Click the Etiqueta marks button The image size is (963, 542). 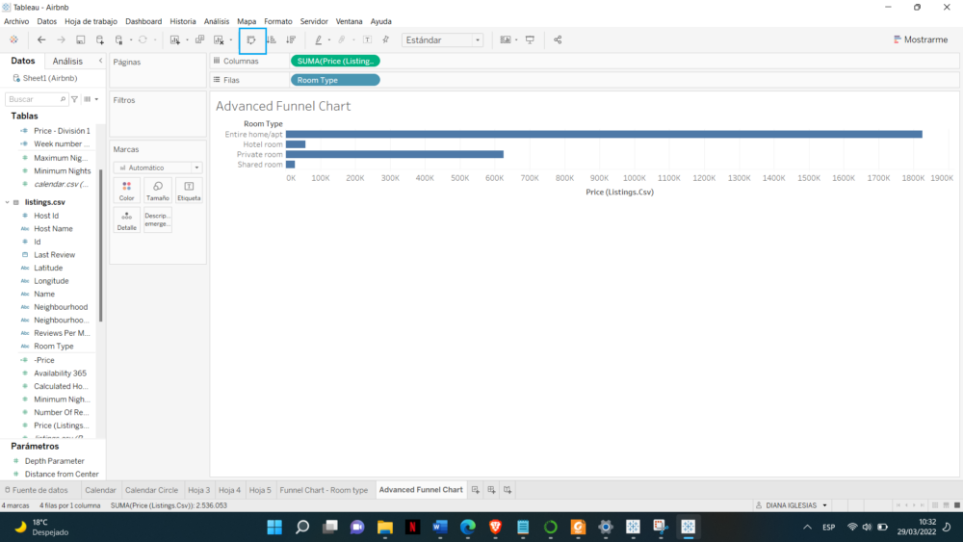tap(189, 190)
